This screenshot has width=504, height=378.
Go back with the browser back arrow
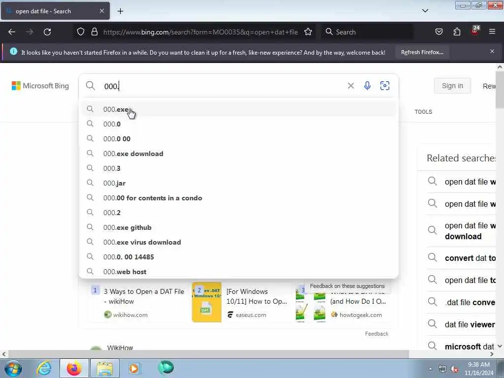12,32
